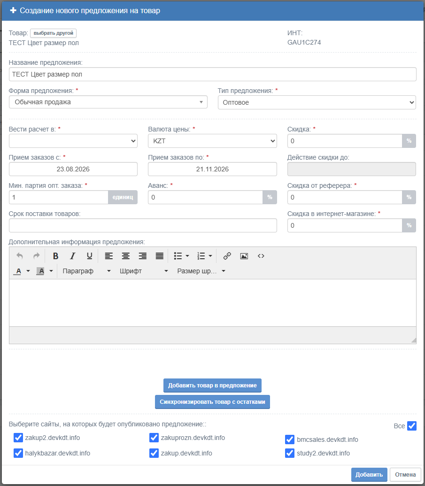Viewport: 425px width, 486px height.
Task: Open the insert link tool
Action: click(x=227, y=256)
